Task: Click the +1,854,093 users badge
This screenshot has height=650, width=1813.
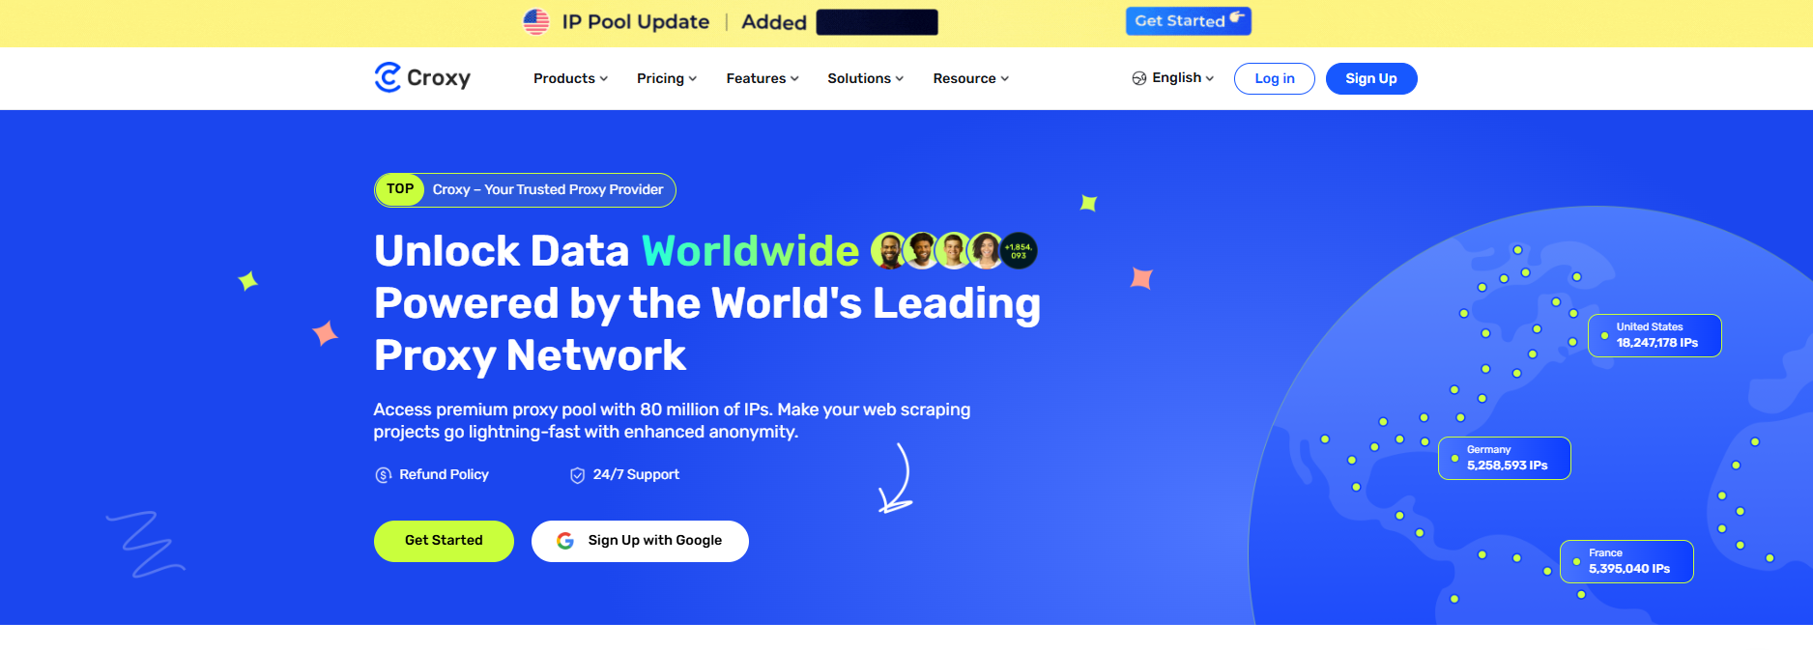Action: 1019,251
